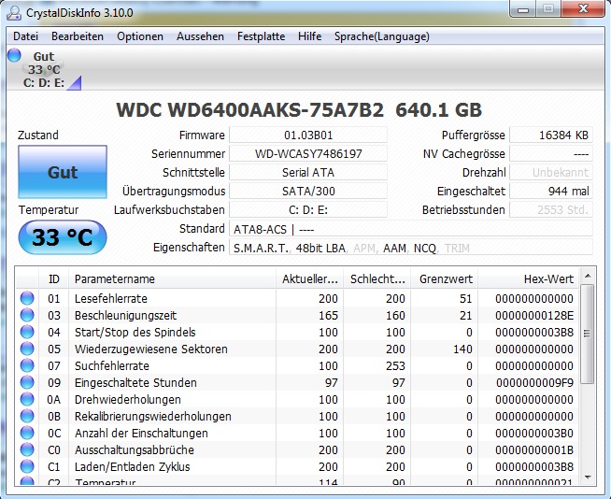Viewport: 611px width, 499px height.
Task: Select the Rekalibrierungswiederholungen row text
Action: click(153, 417)
